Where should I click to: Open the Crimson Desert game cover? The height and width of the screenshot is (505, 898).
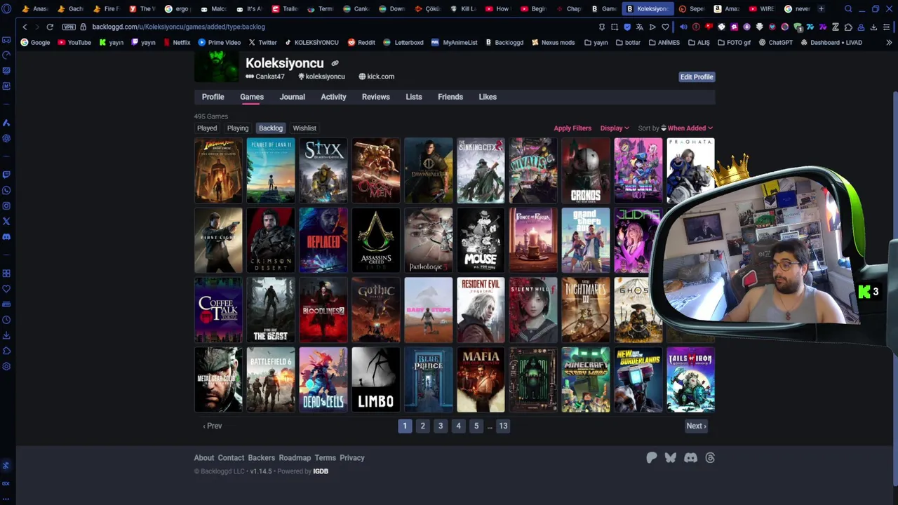271,240
